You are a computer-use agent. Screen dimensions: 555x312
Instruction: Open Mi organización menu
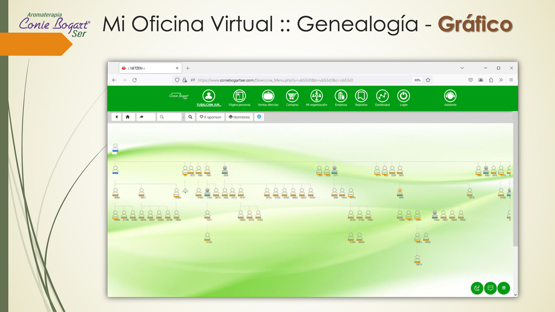pyautogui.click(x=317, y=98)
